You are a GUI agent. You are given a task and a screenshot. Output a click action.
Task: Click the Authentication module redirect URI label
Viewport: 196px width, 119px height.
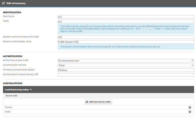20,74
